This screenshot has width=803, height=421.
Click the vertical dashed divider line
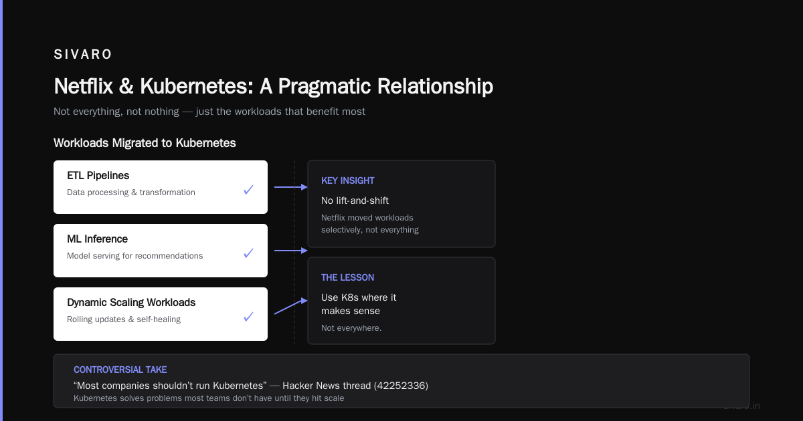tap(294, 252)
